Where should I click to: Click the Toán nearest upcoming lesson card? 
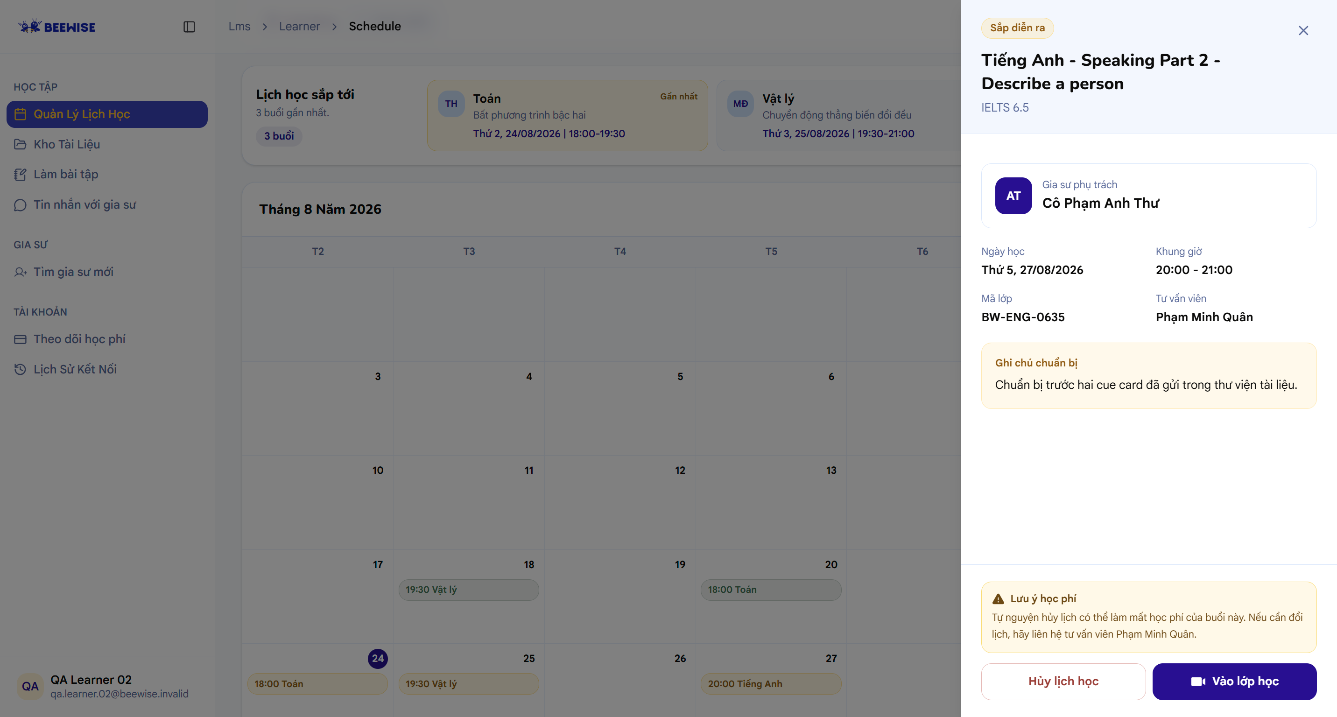567,116
